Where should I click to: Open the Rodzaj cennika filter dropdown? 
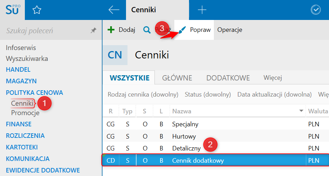click(143, 94)
